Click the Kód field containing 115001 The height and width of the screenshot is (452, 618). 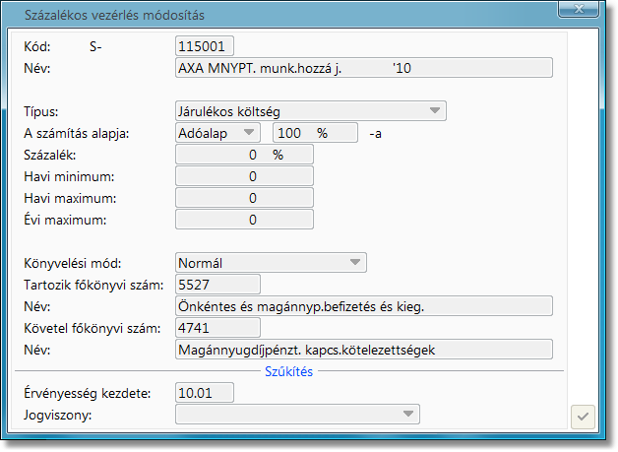click(x=205, y=46)
